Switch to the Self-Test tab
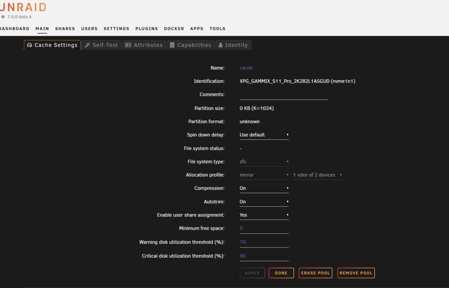Image resolution: width=449 pixels, height=288 pixels. pos(101,45)
